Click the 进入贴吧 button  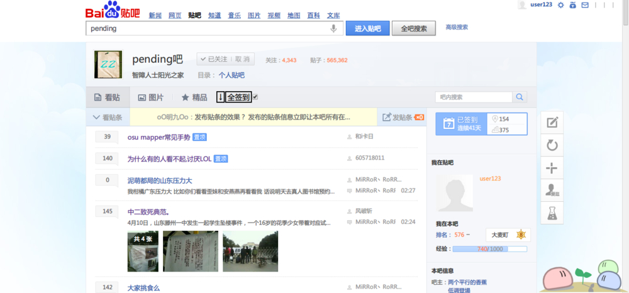(x=367, y=28)
